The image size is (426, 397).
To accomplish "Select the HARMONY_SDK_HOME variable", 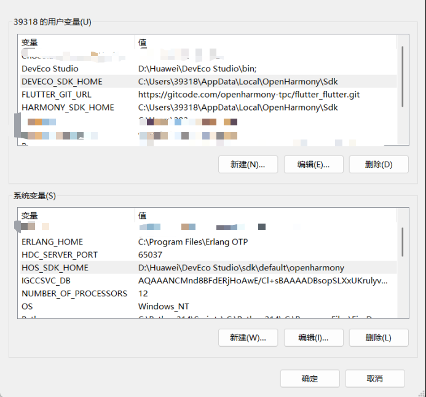I will [208, 108].
